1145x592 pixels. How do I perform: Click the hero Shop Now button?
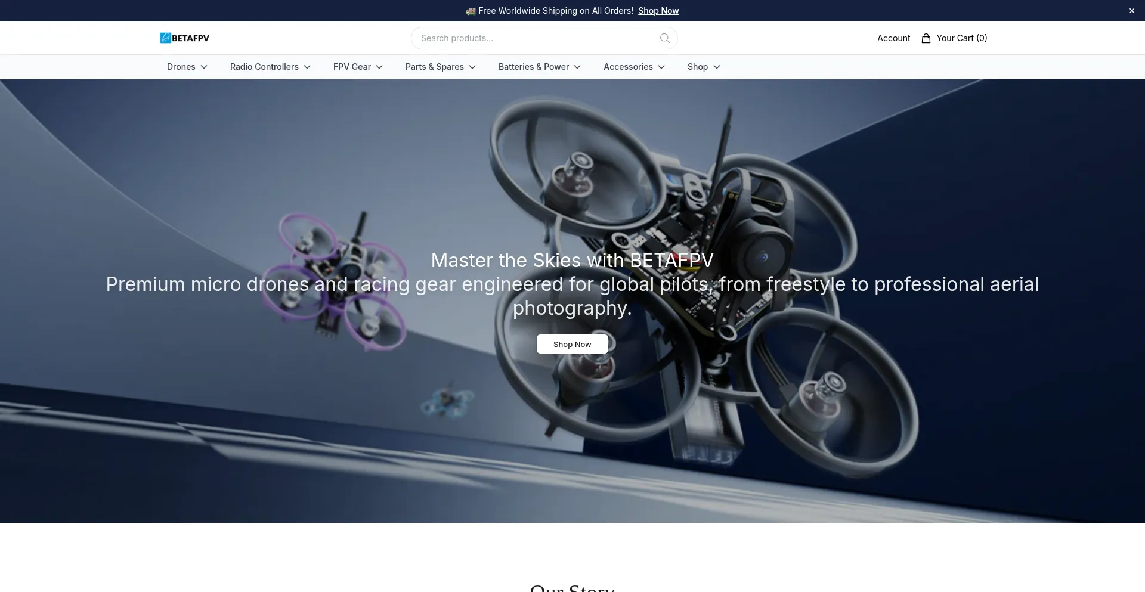click(572, 344)
